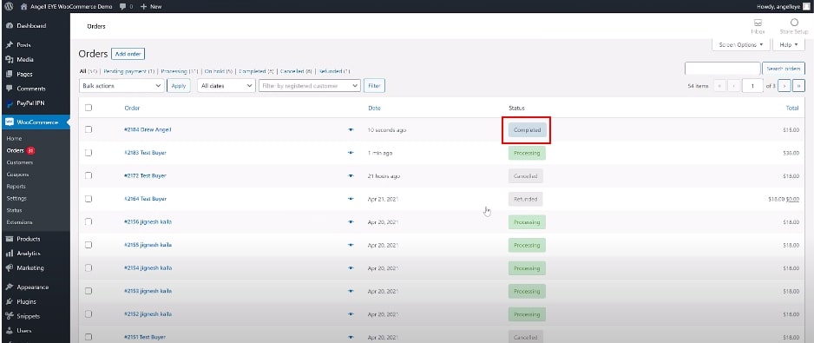Open WooCommerce Coupons submenu
This screenshot has width=814, height=343.
[17, 175]
